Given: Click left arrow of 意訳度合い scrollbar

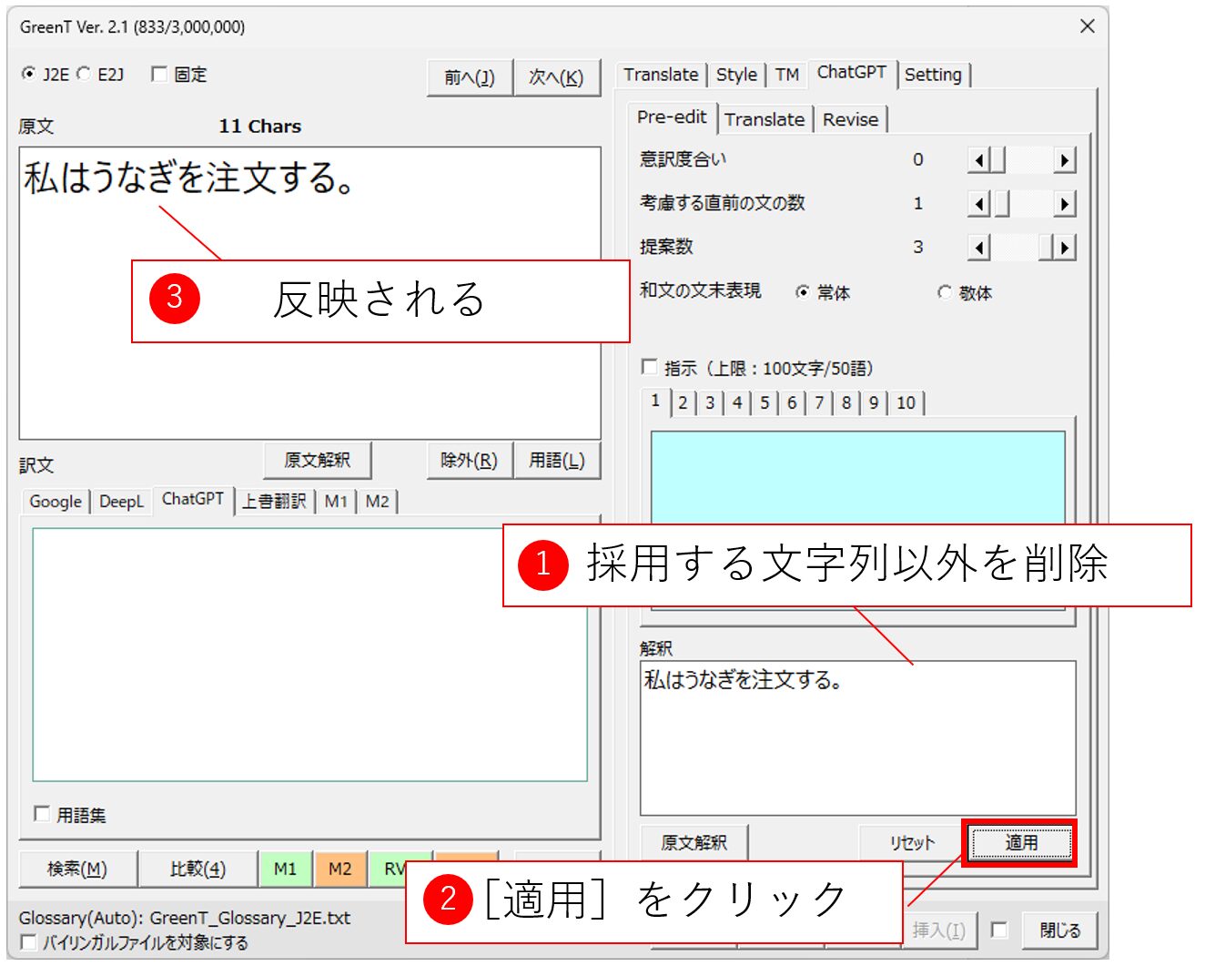Looking at the screenshot, I should coord(978,161).
